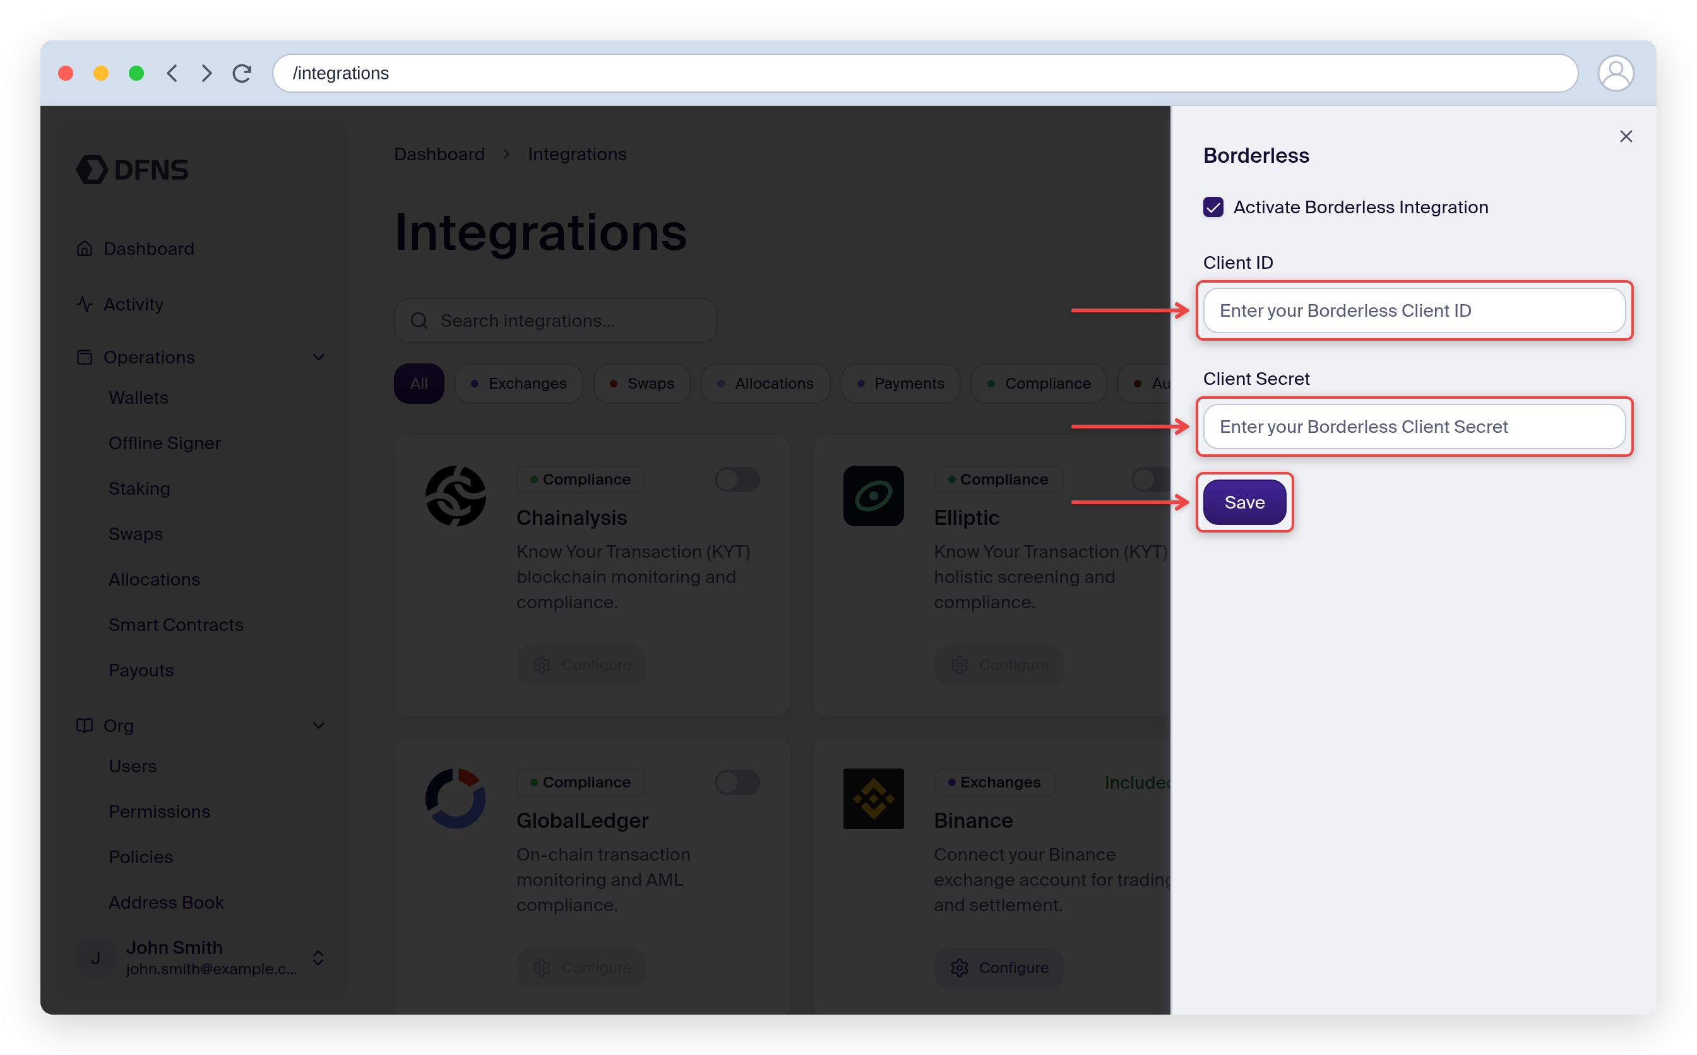Click the Activity pulse icon
This screenshot has width=1697, height=1055.
click(x=85, y=304)
